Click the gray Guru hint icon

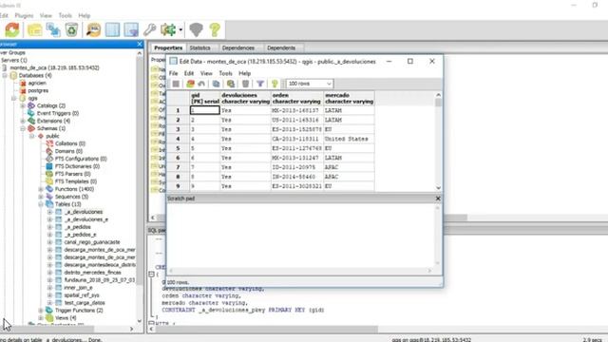coord(197,29)
